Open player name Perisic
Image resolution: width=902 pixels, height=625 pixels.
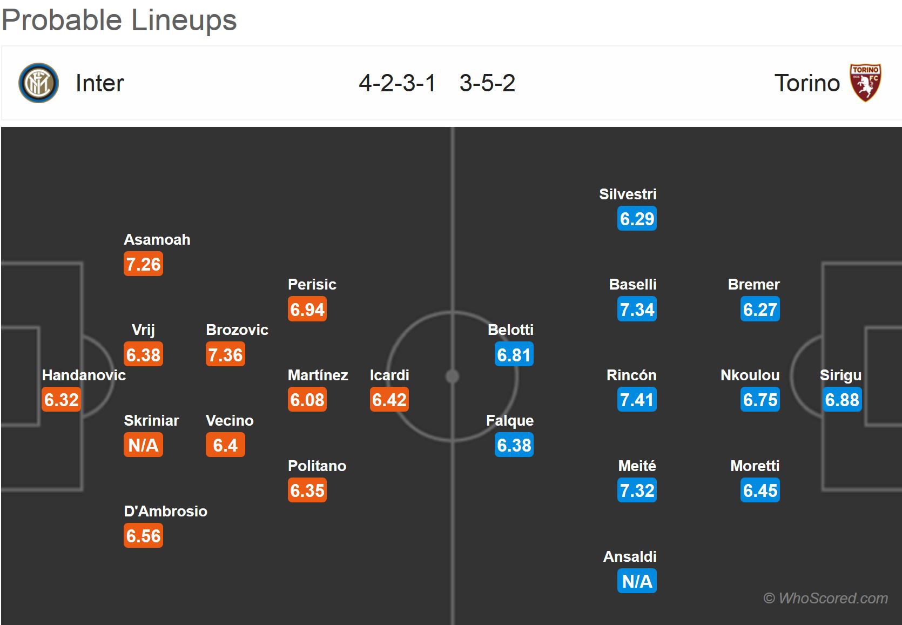coord(312,284)
